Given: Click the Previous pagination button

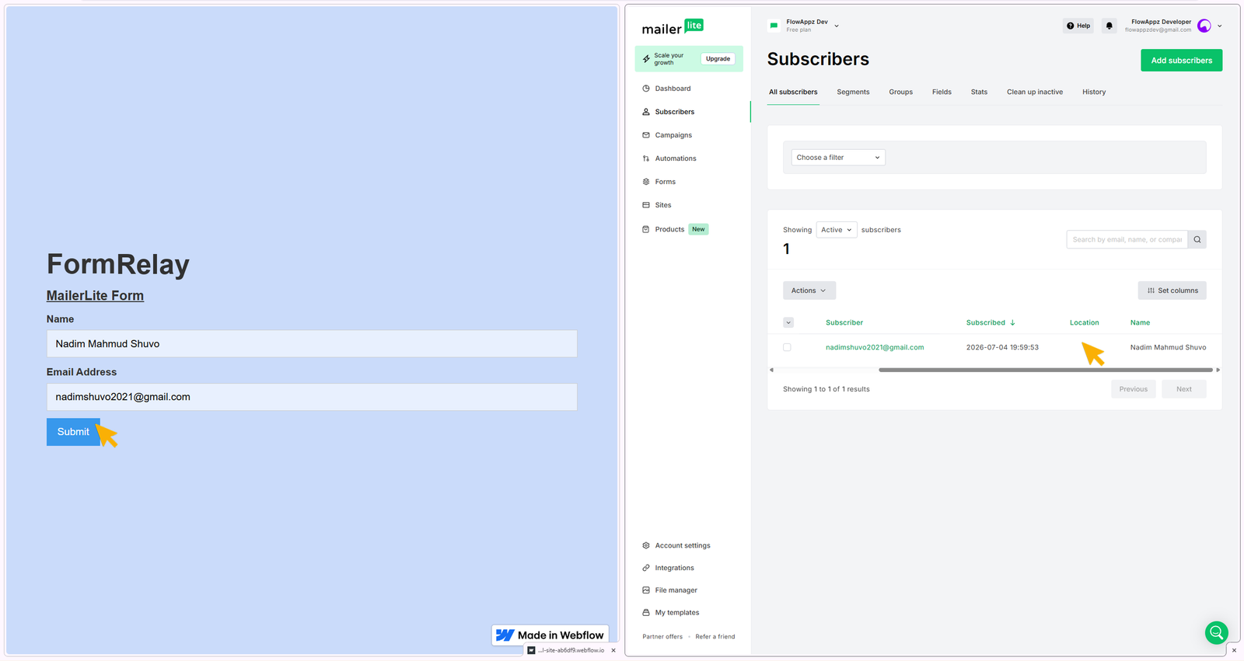Looking at the screenshot, I should [x=1134, y=389].
